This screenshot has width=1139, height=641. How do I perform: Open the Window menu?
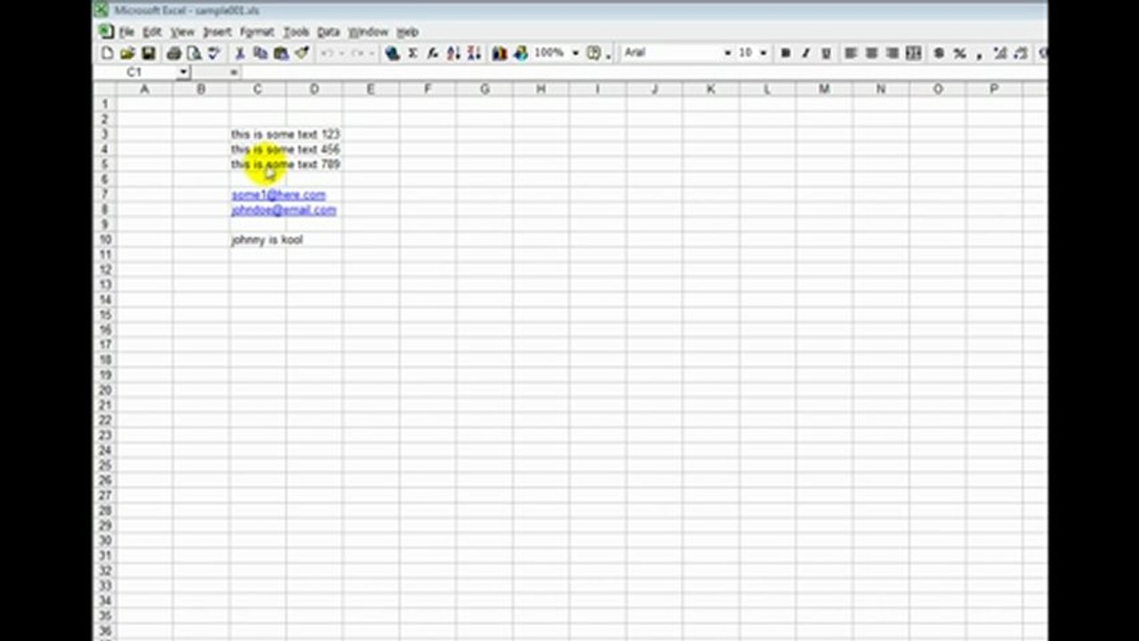click(368, 32)
